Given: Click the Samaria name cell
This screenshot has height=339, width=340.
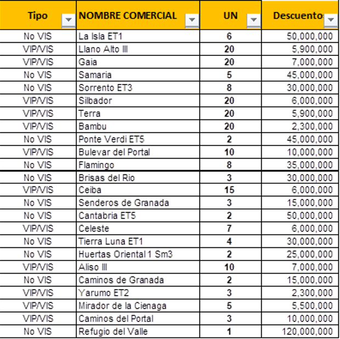Looking at the screenshot, I should click(x=138, y=75).
